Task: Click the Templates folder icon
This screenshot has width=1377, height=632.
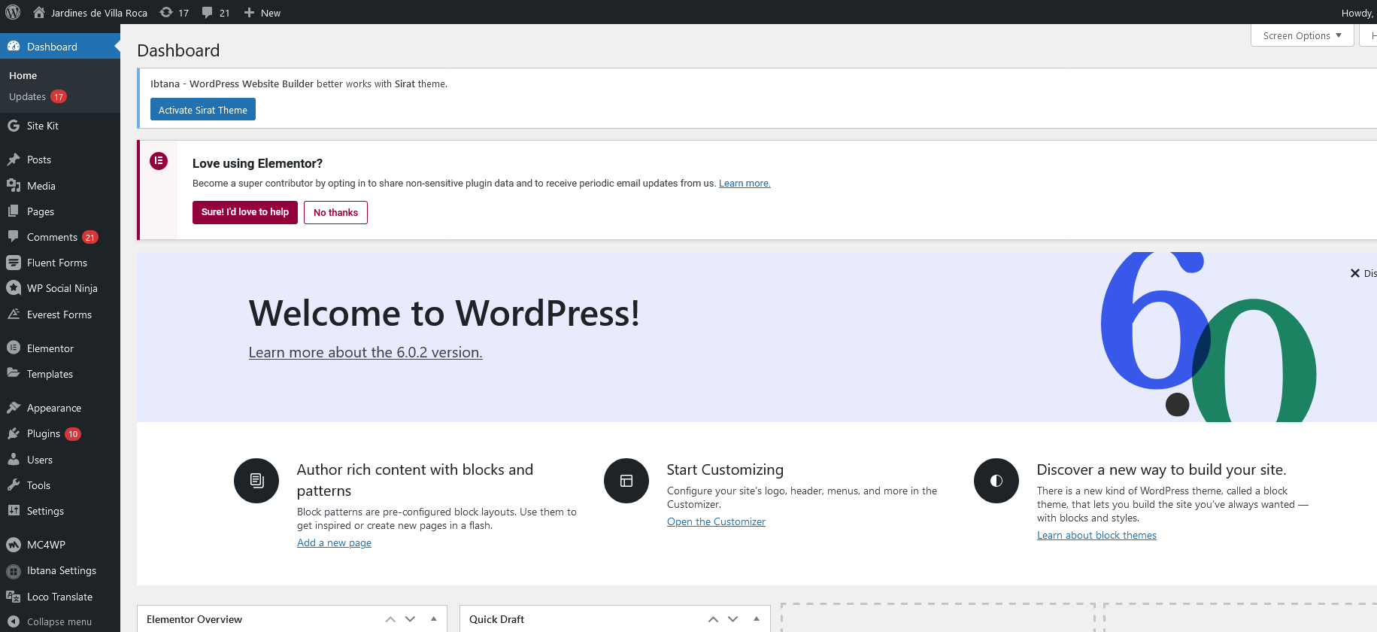Action: click(x=14, y=373)
